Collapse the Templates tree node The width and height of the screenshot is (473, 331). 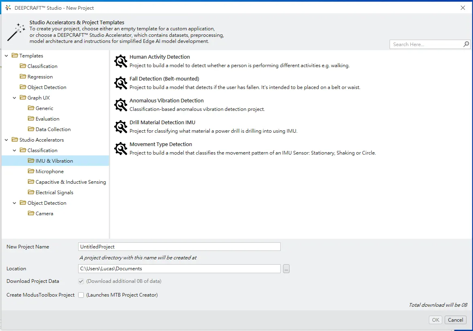6,56
